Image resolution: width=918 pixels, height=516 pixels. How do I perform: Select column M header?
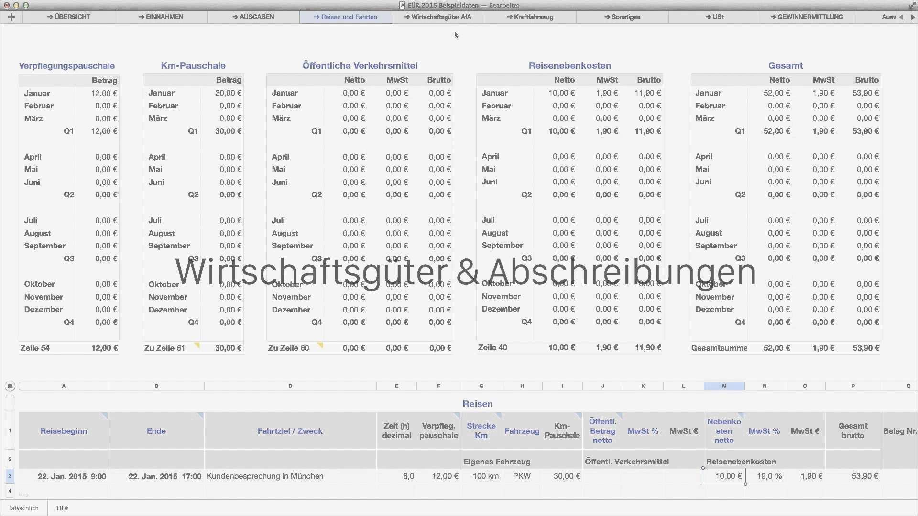coord(724,386)
